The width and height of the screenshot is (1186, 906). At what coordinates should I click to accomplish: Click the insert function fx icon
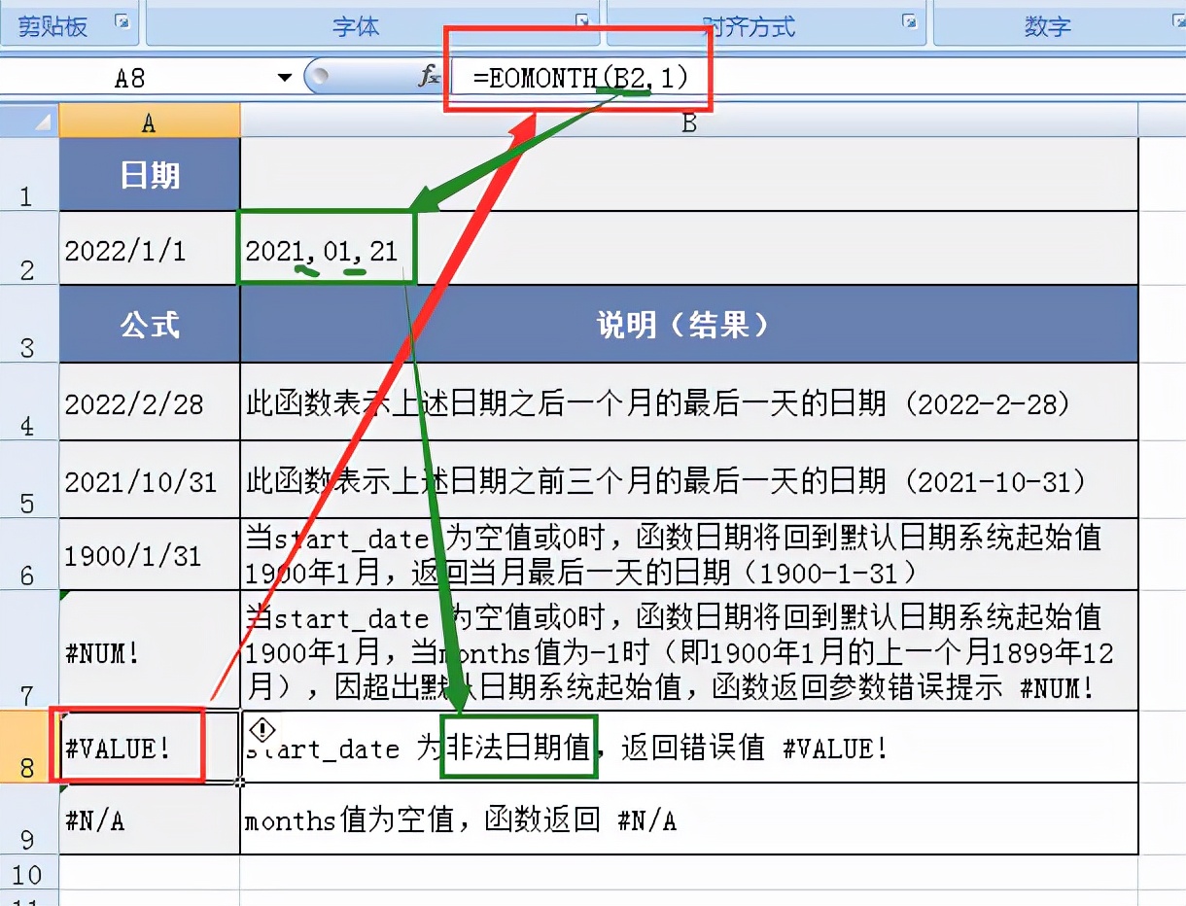pyautogui.click(x=429, y=77)
